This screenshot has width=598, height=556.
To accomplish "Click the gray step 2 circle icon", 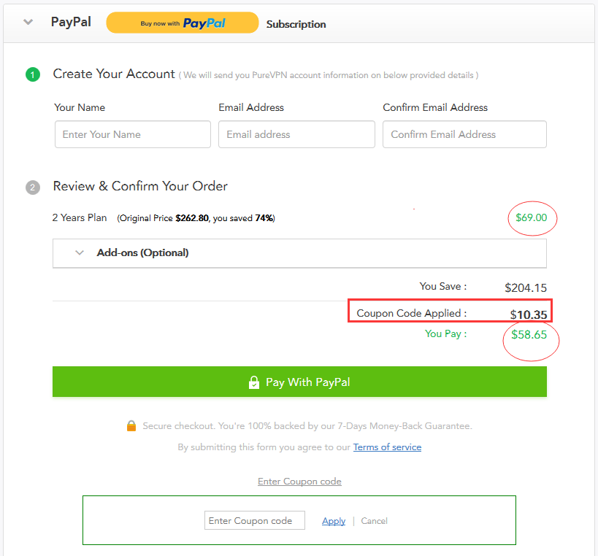I will click(x=33, y=187).
